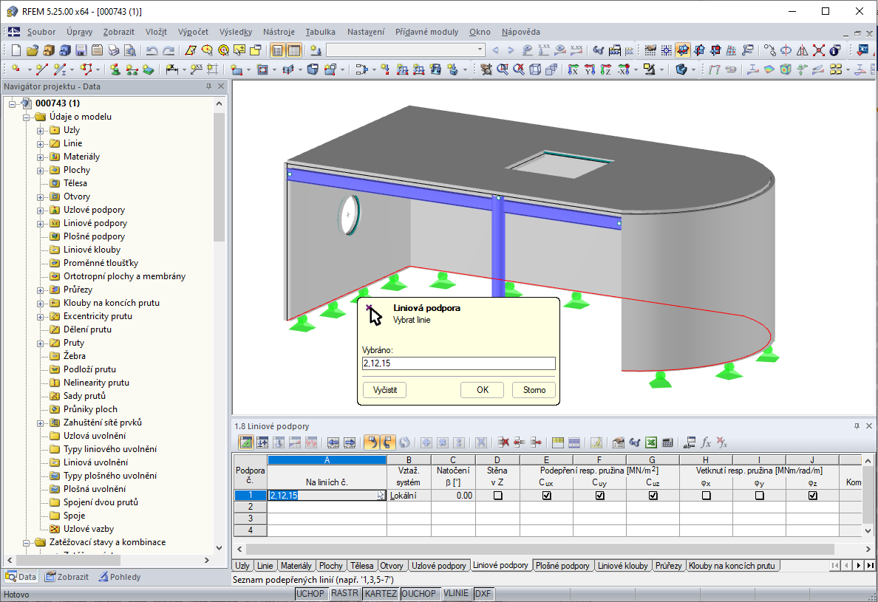Click Export to Excel icon in table toolbar
The height and width of the screenshot is (602, 878).
tap(650, 442)
